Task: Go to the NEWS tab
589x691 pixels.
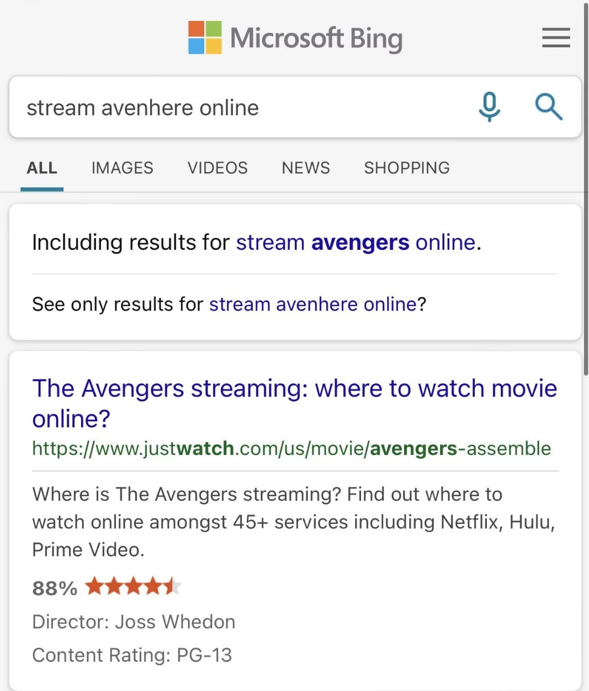Action: pyautogui.click(x=306, y=168)
